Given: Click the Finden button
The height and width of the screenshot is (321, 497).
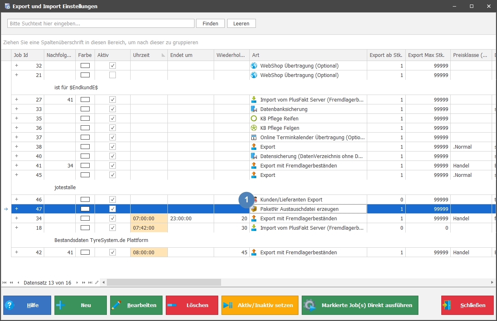Looking at the screenshot, I should (x=210, y=23).
